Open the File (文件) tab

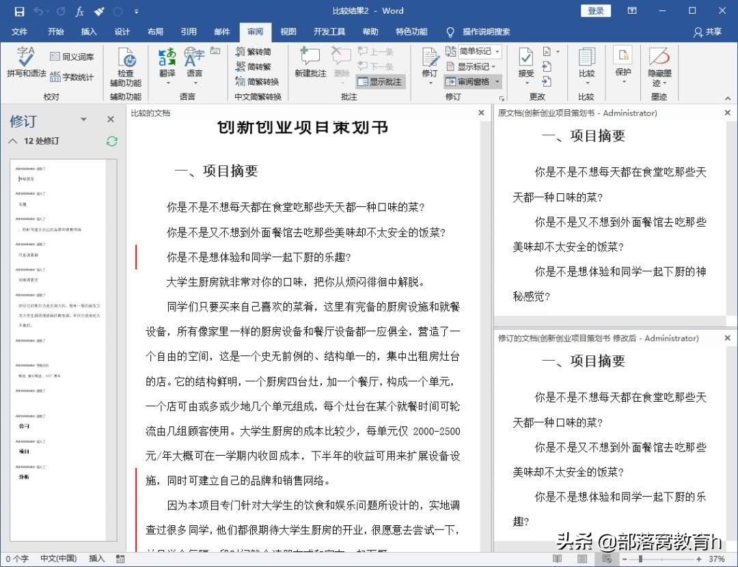point(19,32)
